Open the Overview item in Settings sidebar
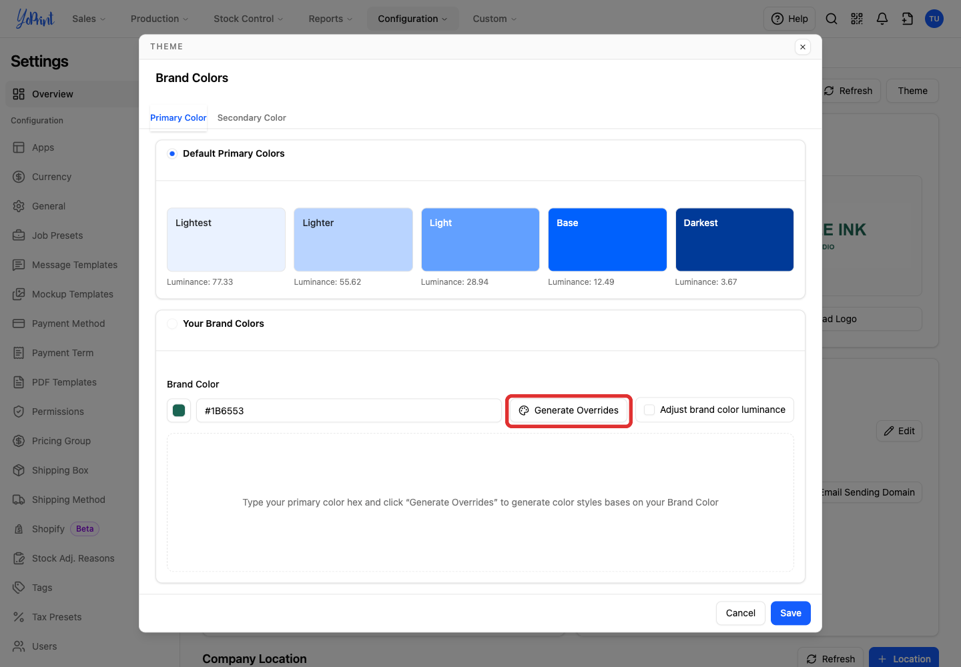Screen dimensions: 961x667 (x=72, y=94)
